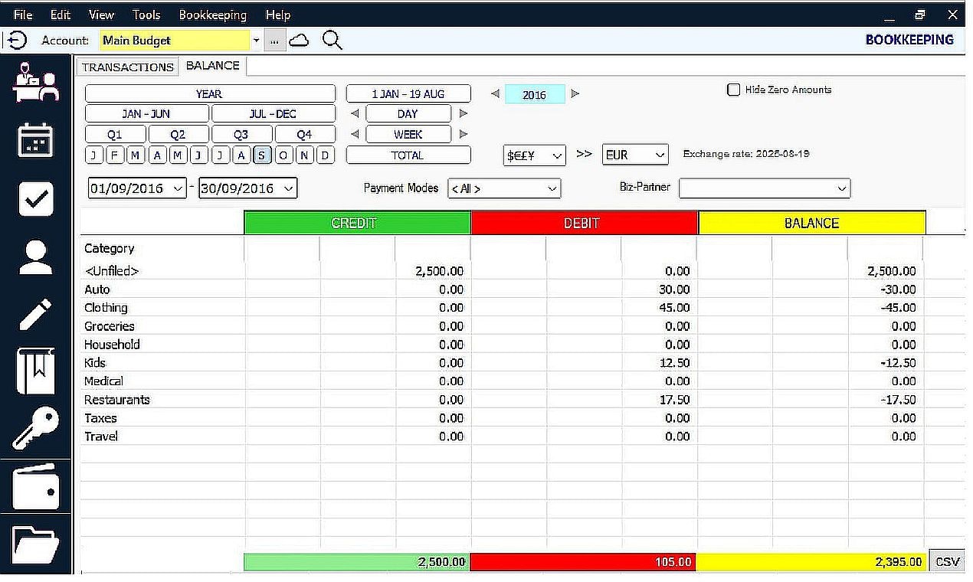Open the EUR currency dropdown

pos(634,154)
